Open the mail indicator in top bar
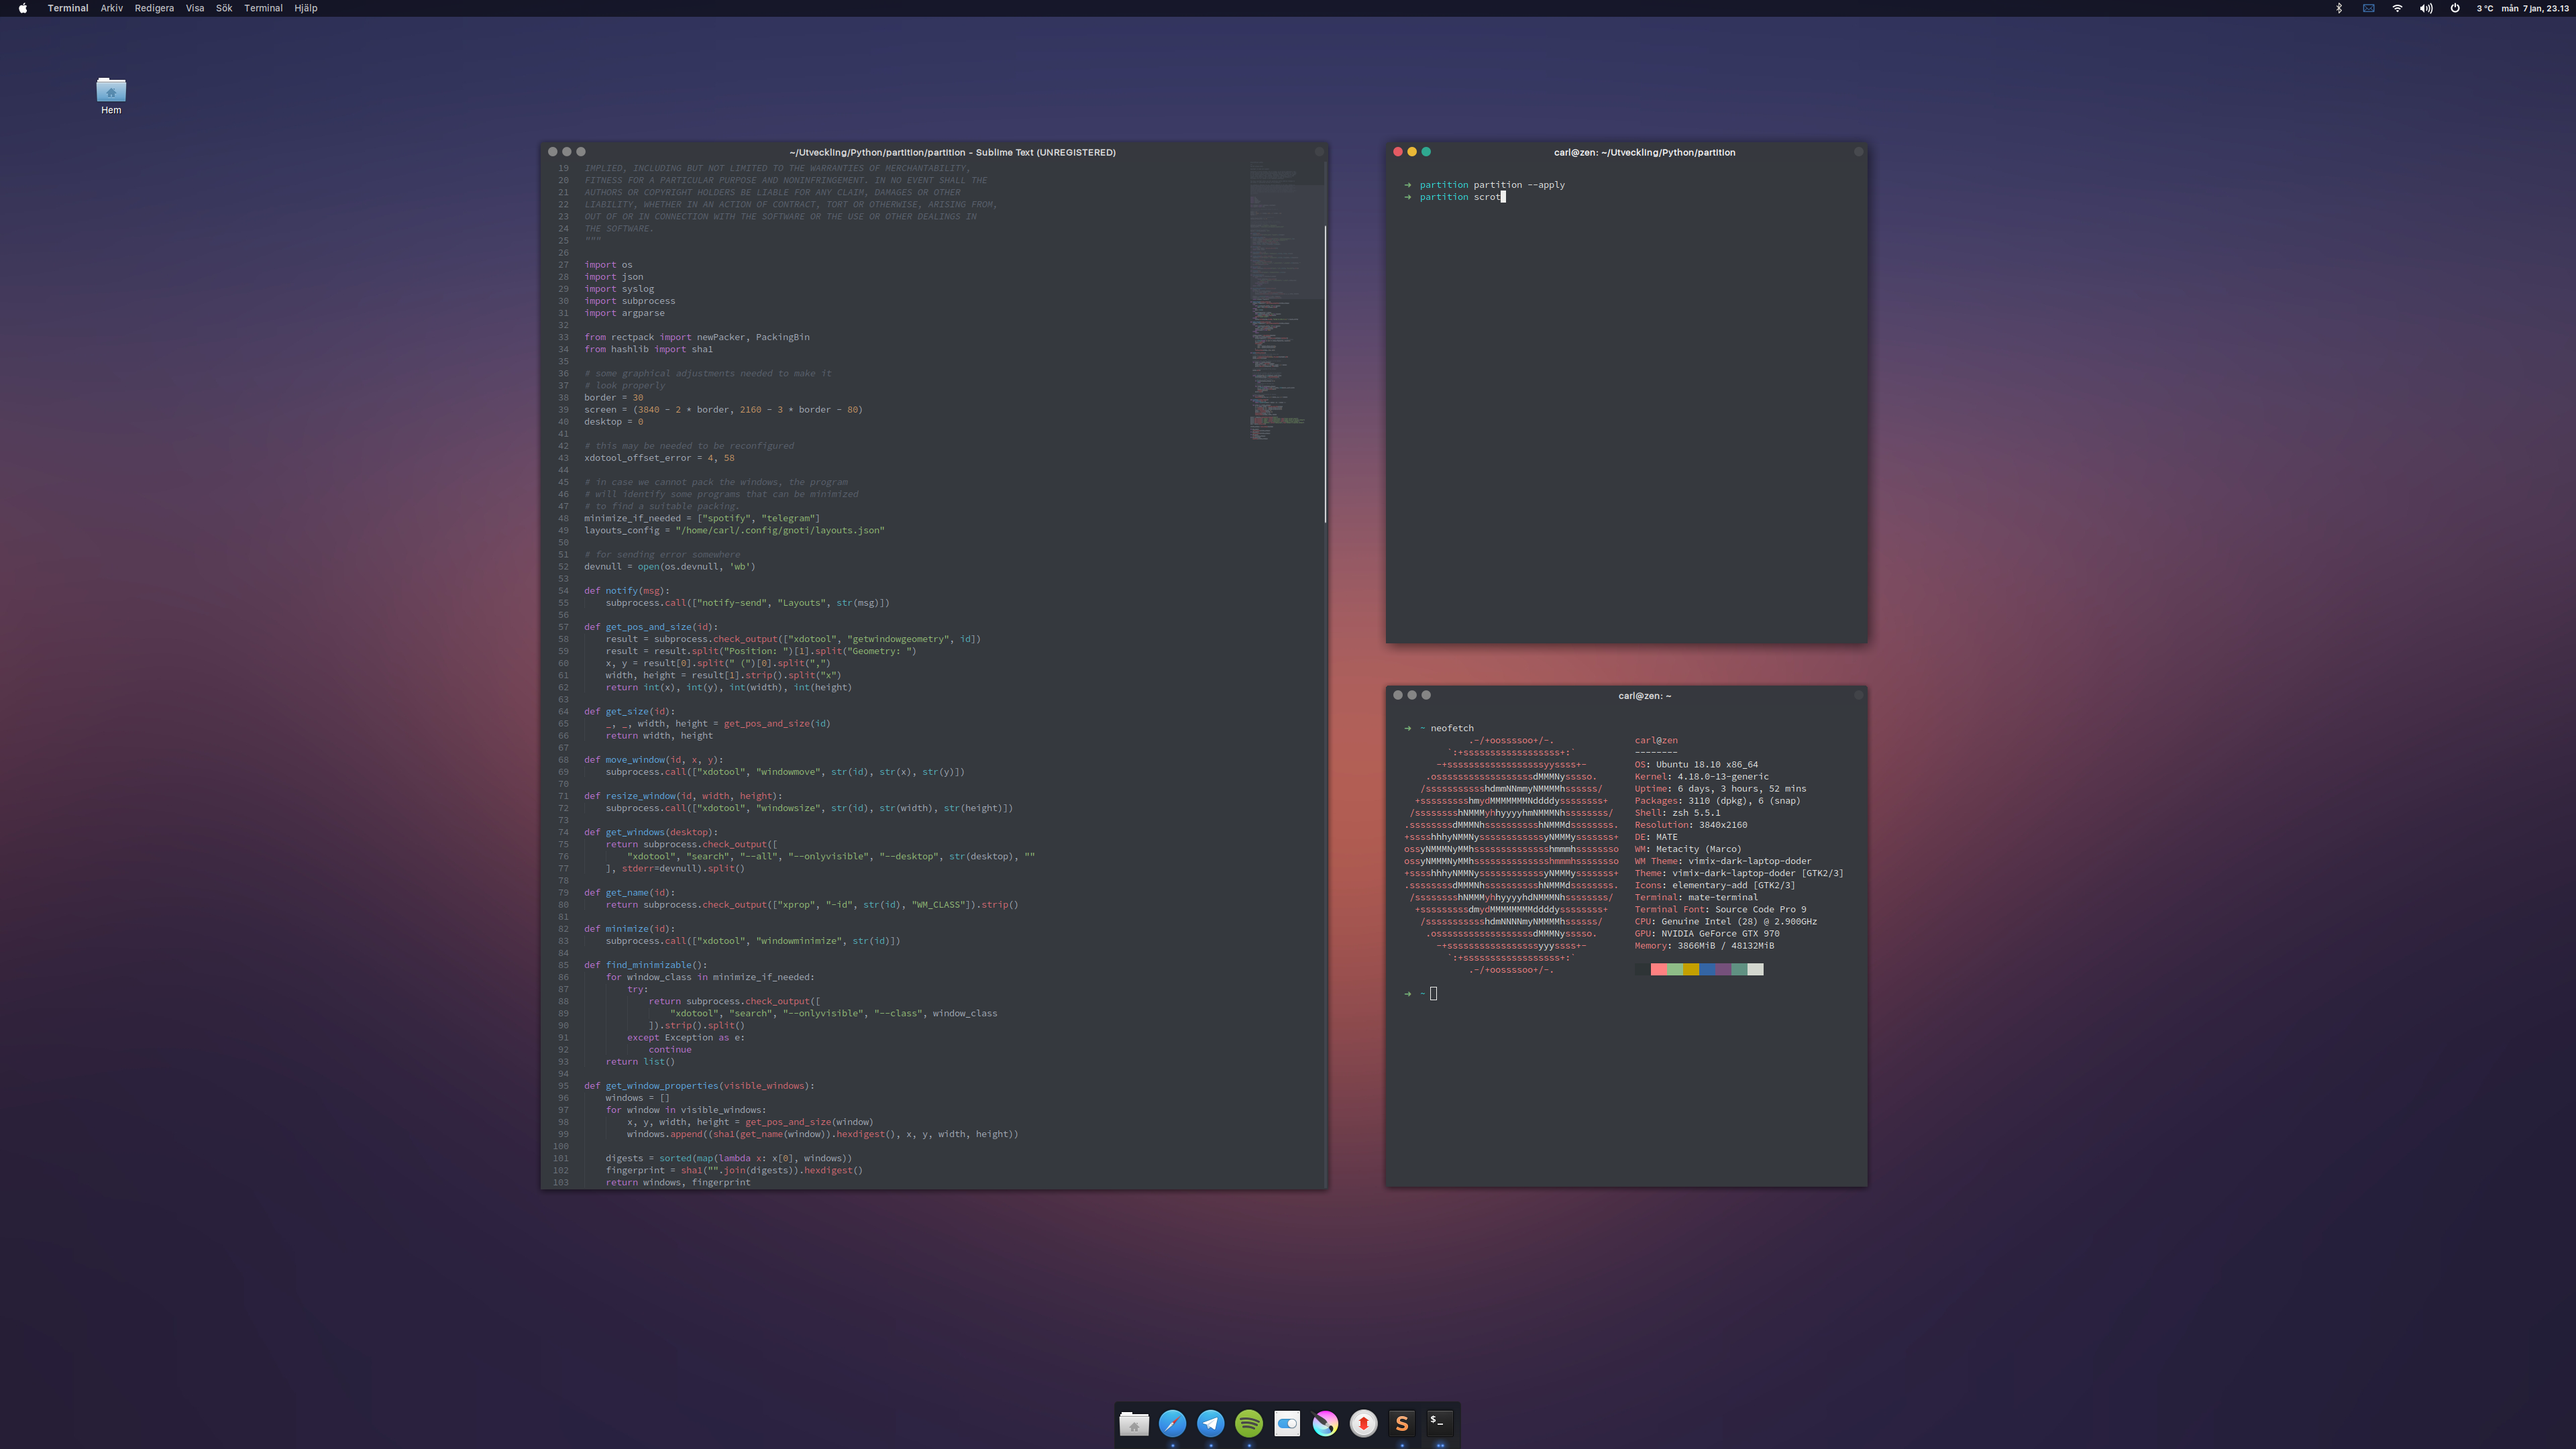Image resolution: width=2576 pixels, height=1449 pixels. click(x=2368, y=8)
